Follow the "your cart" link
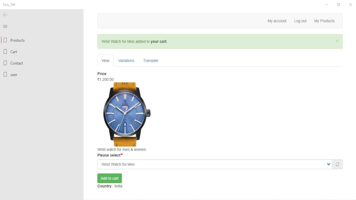 click(x=158, y=41)
